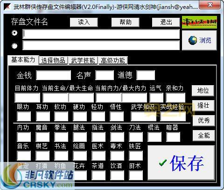Click the 目前体力 input field
224x190 pixels.
(28, 98)
